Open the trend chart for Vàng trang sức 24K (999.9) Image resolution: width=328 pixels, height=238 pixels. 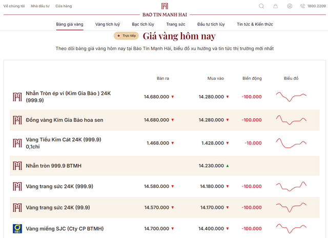pos(291,186)
